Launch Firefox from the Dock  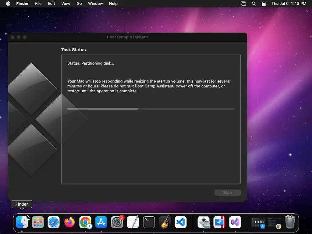69,222
